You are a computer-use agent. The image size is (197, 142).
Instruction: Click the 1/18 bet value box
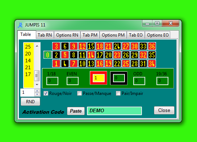[x=52, y=81]
